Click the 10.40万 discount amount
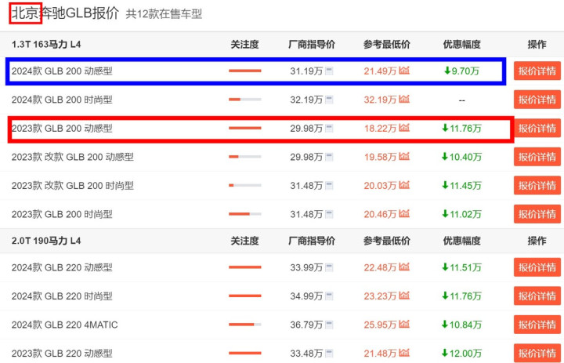This screenshot has height=363, width=564. [462, 157]
